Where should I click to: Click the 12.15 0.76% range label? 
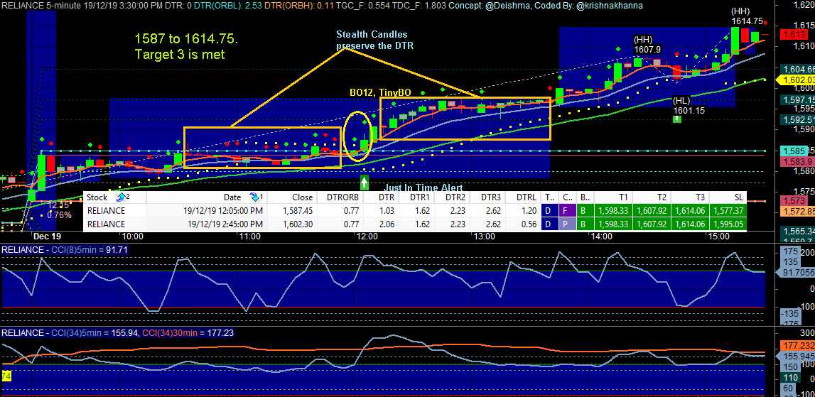(59, 210)
